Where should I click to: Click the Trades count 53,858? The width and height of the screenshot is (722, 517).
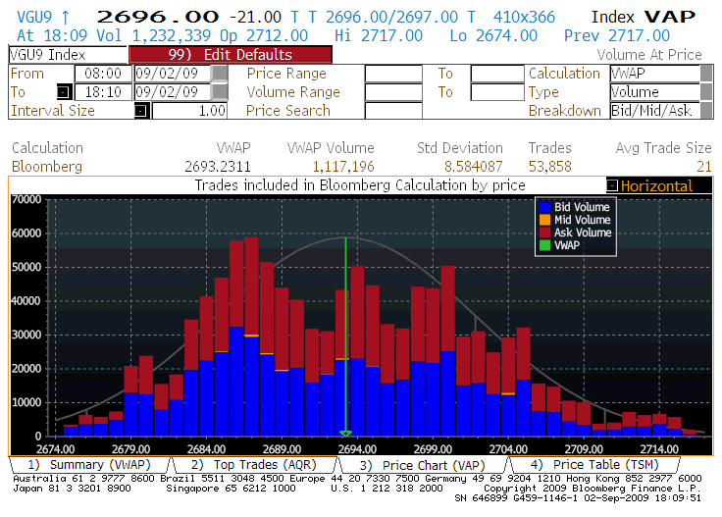click(549, 166)
